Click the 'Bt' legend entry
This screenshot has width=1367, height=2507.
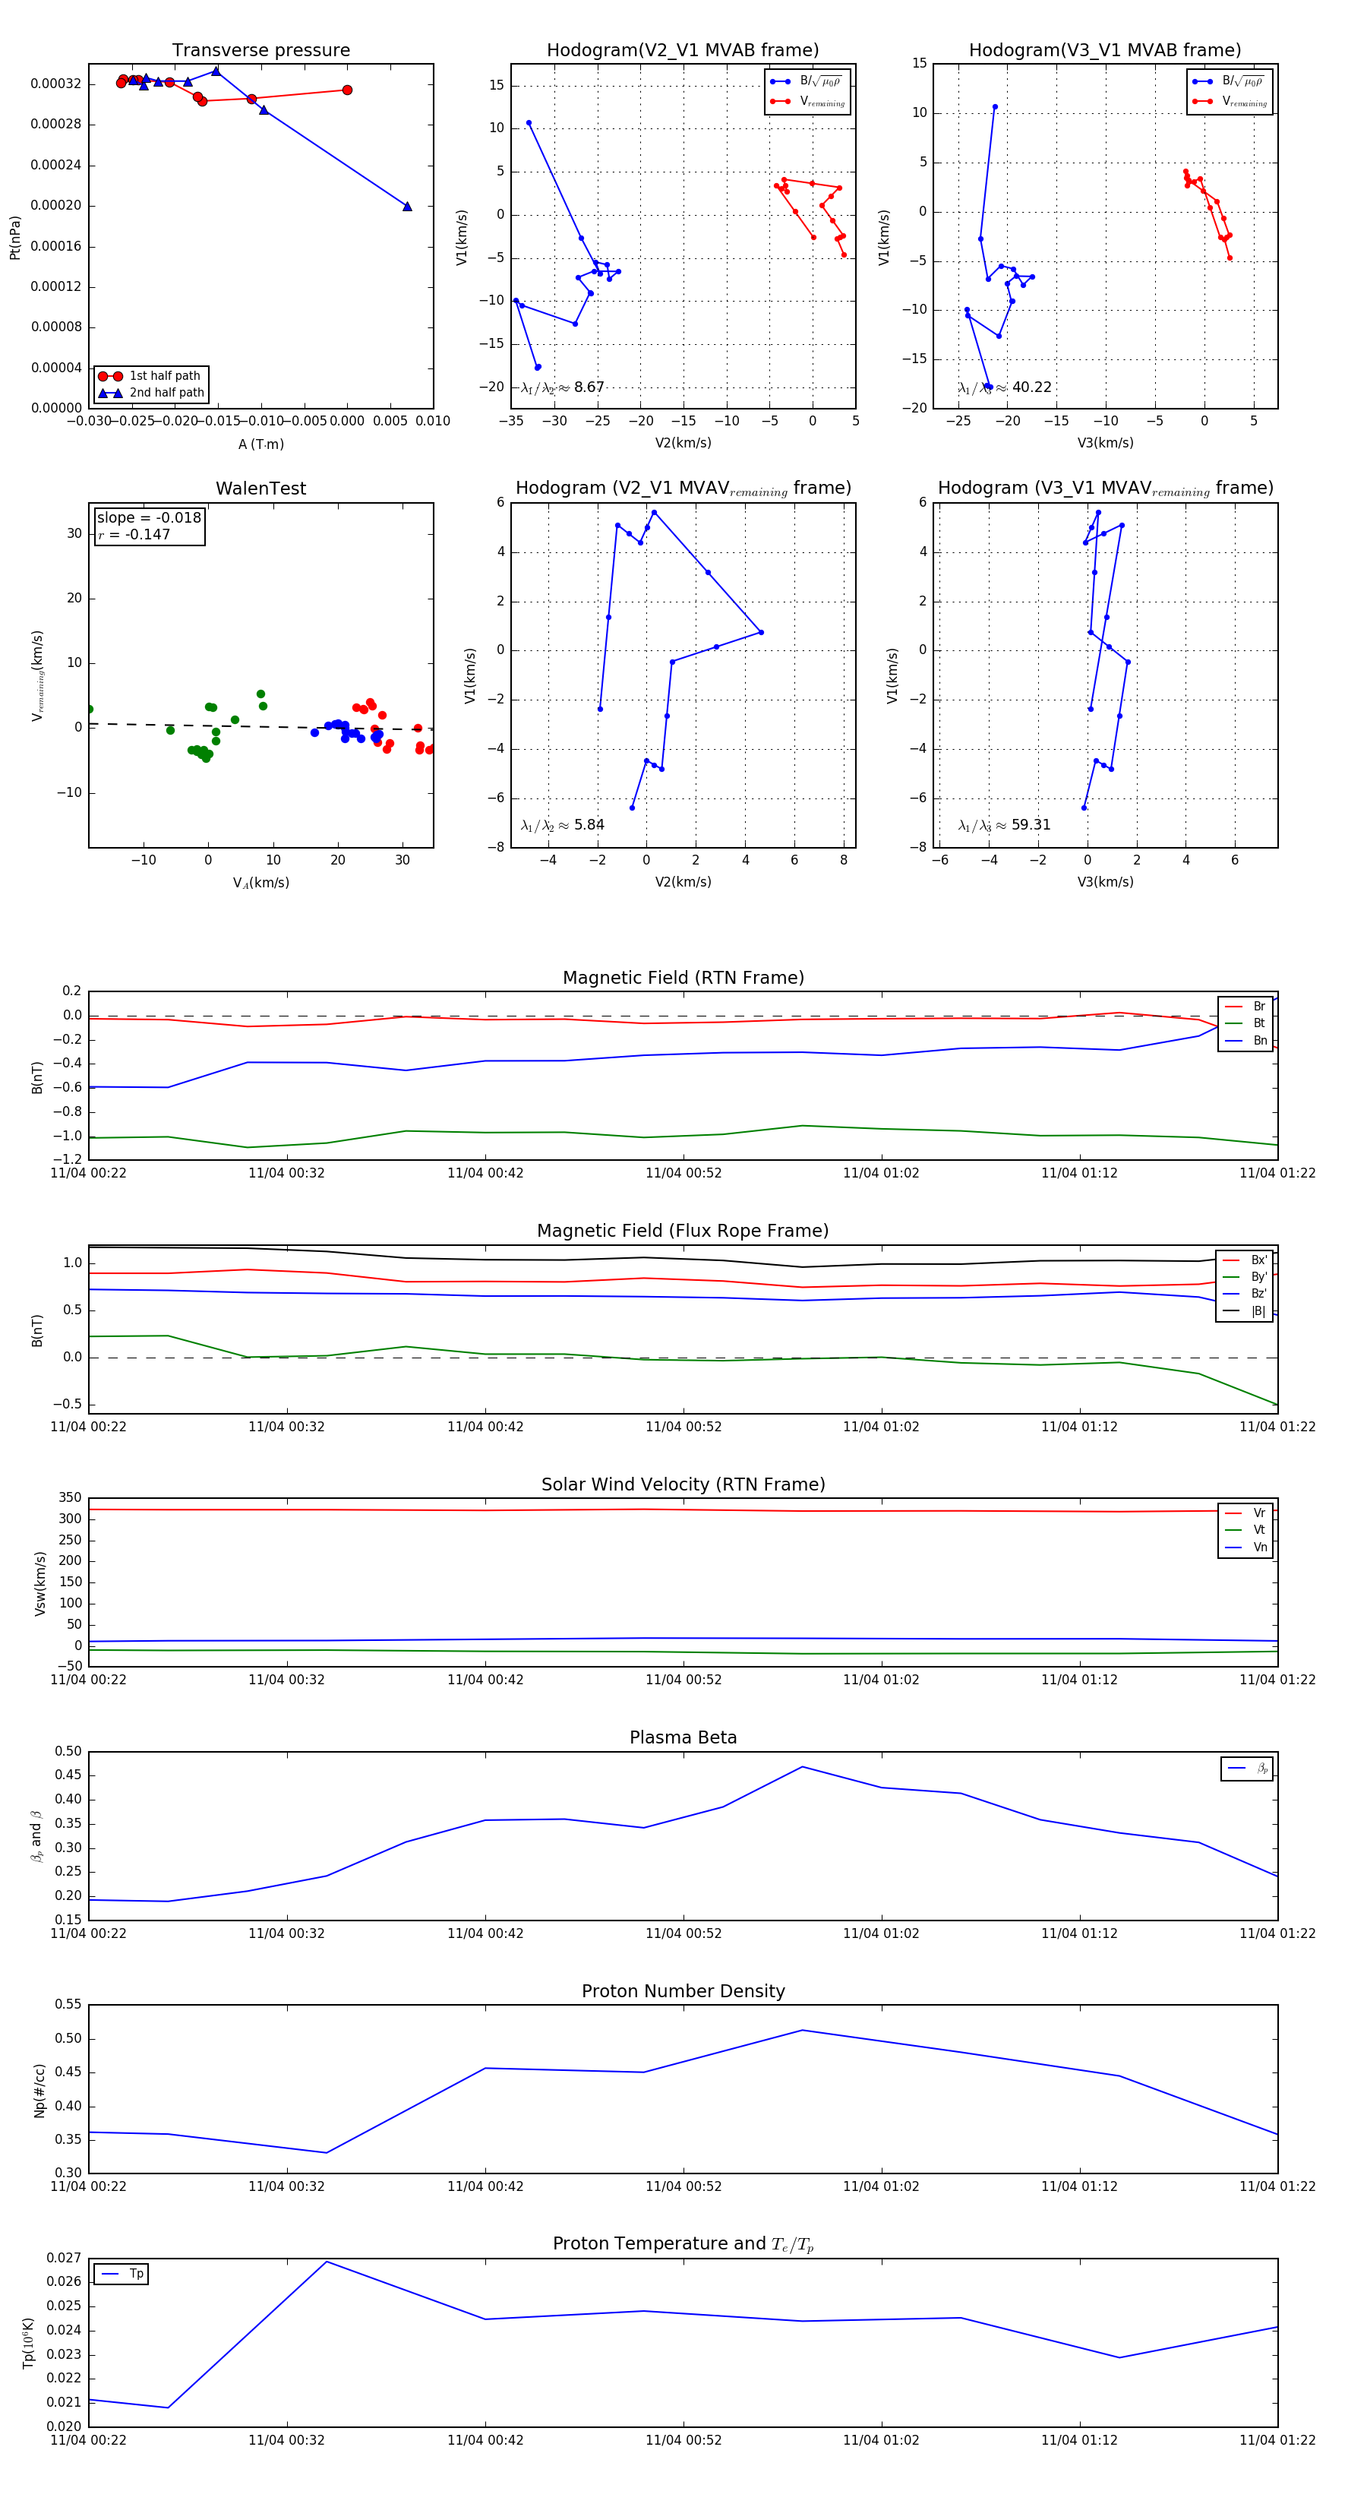[1245, 1024]
